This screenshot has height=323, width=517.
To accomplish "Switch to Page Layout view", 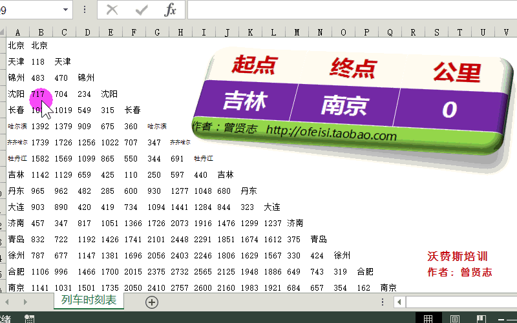I will [x=455, y=318].
